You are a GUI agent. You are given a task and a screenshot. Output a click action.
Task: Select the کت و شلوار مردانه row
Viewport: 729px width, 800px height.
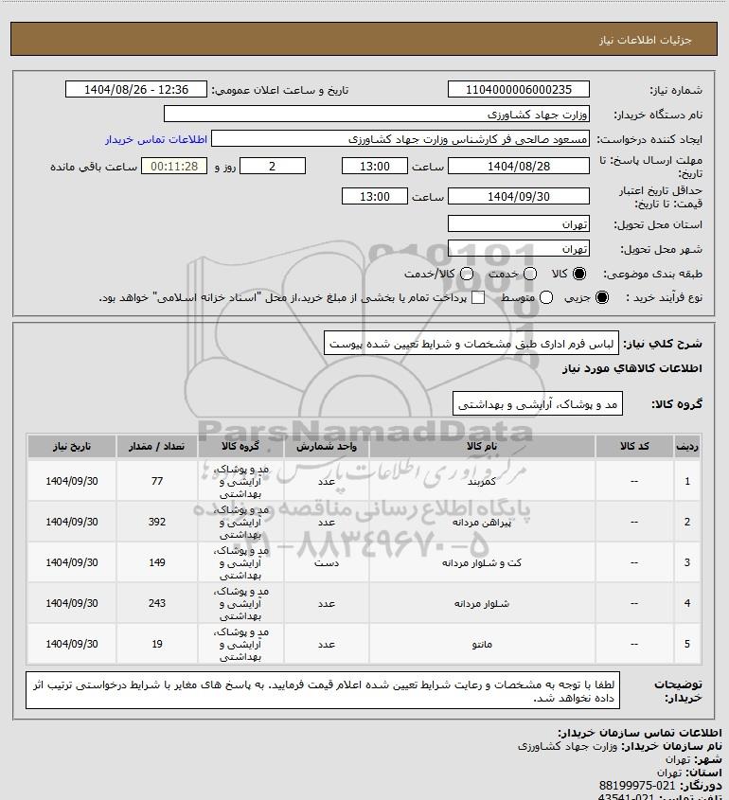(364, 562)
